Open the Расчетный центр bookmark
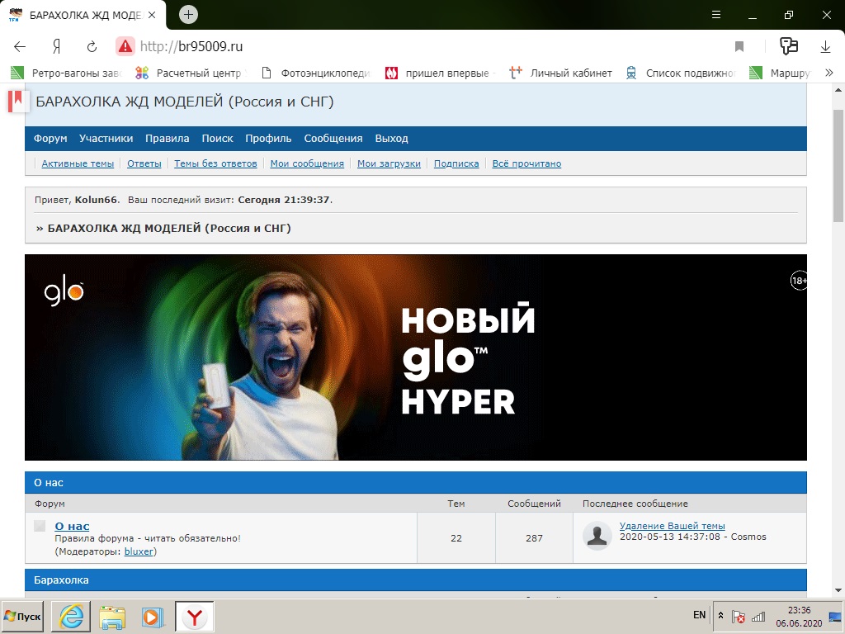 [191, 73]
